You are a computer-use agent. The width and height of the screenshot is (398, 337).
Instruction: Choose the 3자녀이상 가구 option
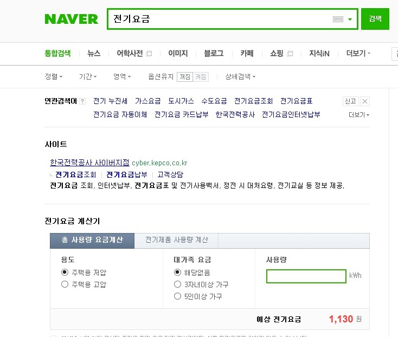[177, 284]
